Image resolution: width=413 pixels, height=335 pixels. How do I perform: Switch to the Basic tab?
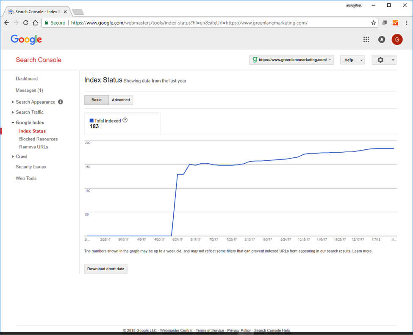(97, 100)
